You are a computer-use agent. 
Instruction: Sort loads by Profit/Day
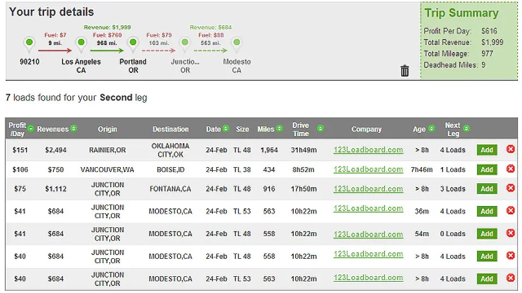(x=30, y=129)
